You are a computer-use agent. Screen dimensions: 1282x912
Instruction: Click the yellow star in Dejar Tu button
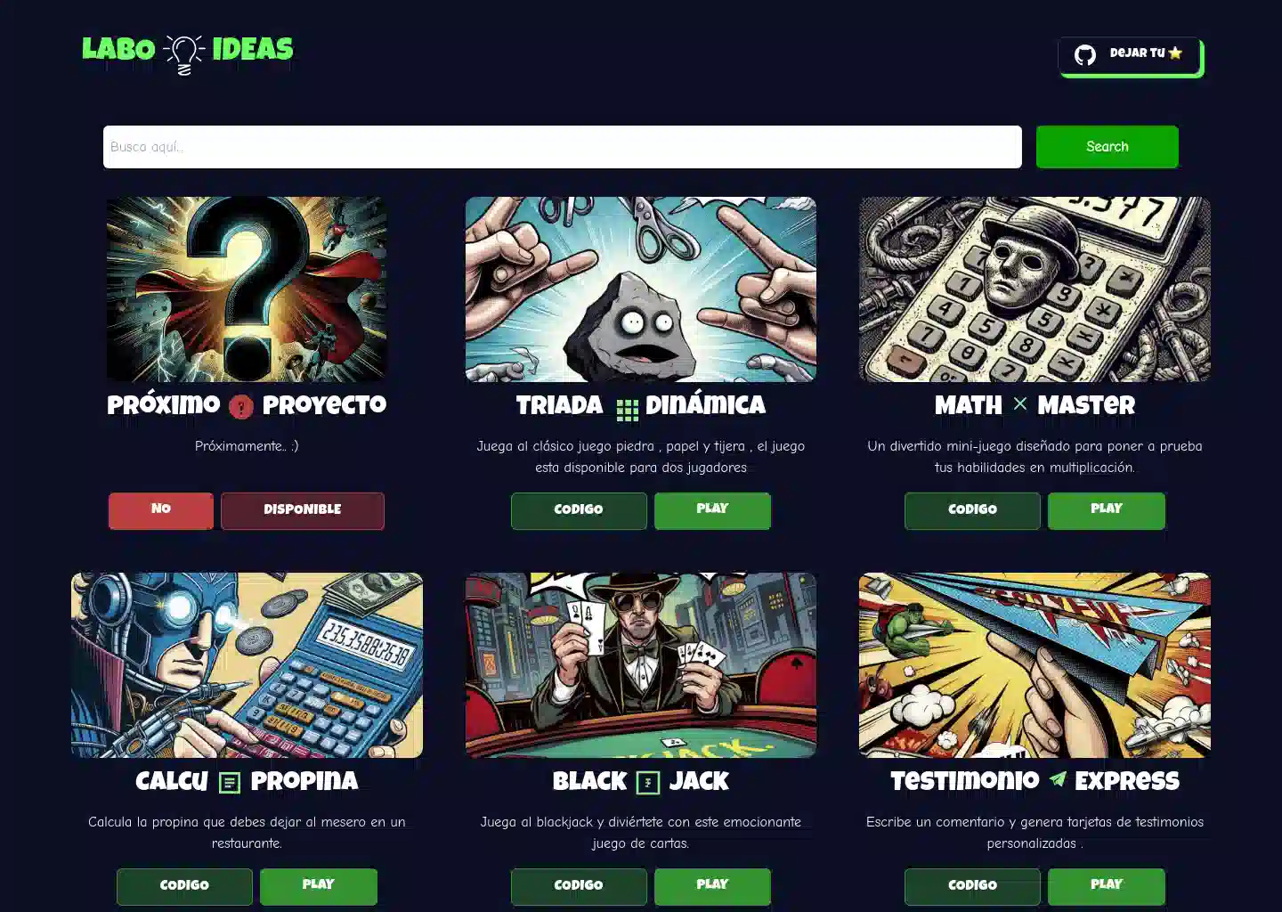point(1175,53)
